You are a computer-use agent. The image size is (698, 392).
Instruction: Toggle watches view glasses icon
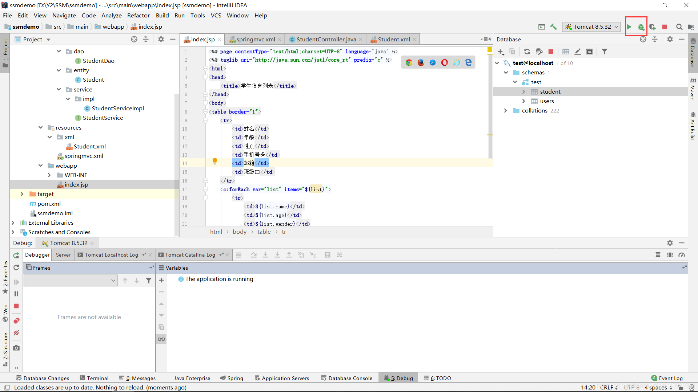tap(161, 339)
